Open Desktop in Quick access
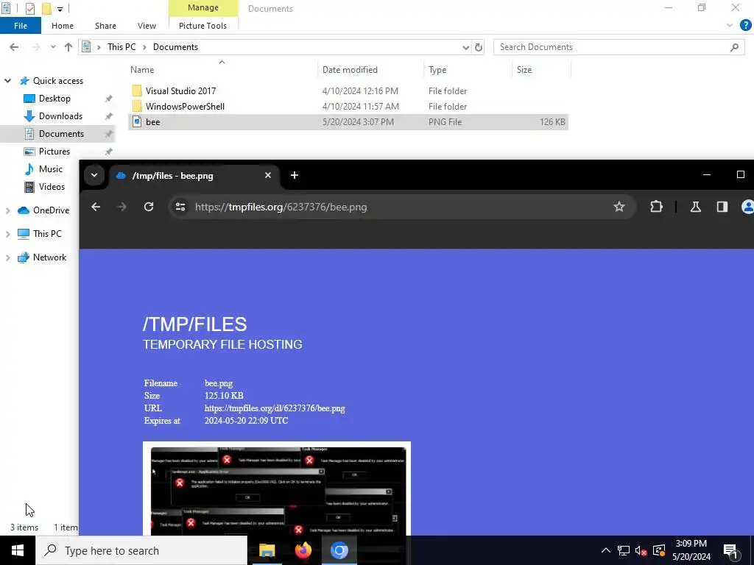 coord(54,99)
